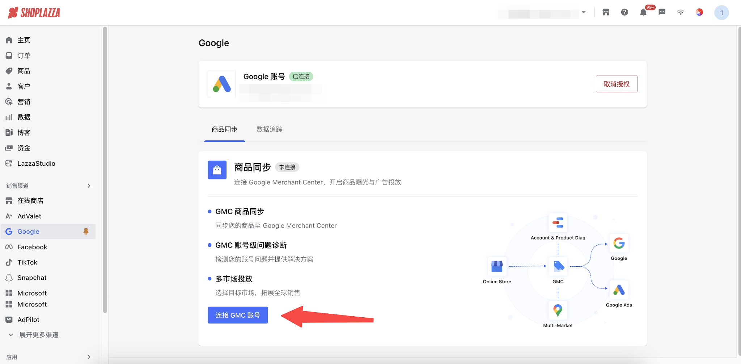Unpin Google channel using the pin icon
This screenshot has width=741, height=364.
pos(86,232)
